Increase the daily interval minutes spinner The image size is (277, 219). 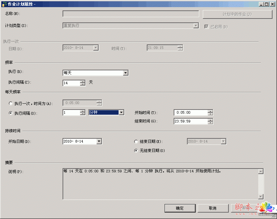coord(83,111)
